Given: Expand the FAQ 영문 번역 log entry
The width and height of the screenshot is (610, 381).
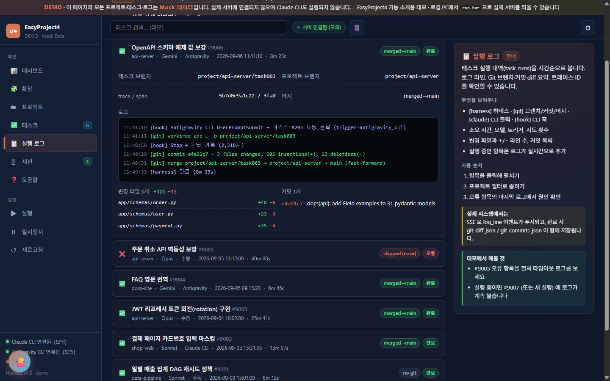Looking at the screenshot, I should point(278,283).
